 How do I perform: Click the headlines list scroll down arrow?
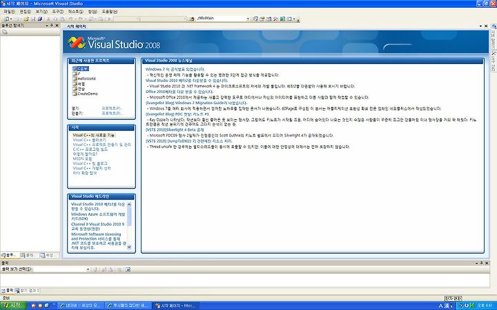[x=129, y=247]
